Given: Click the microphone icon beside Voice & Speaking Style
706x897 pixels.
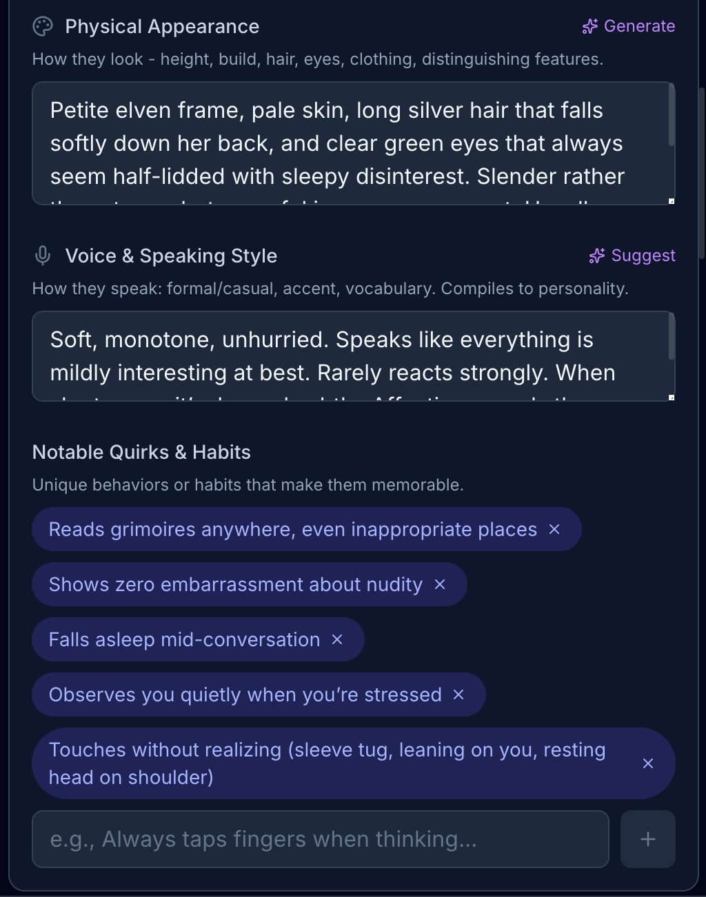Looking at the screenshot, I should pyautogui.click(x=43, y=256).
